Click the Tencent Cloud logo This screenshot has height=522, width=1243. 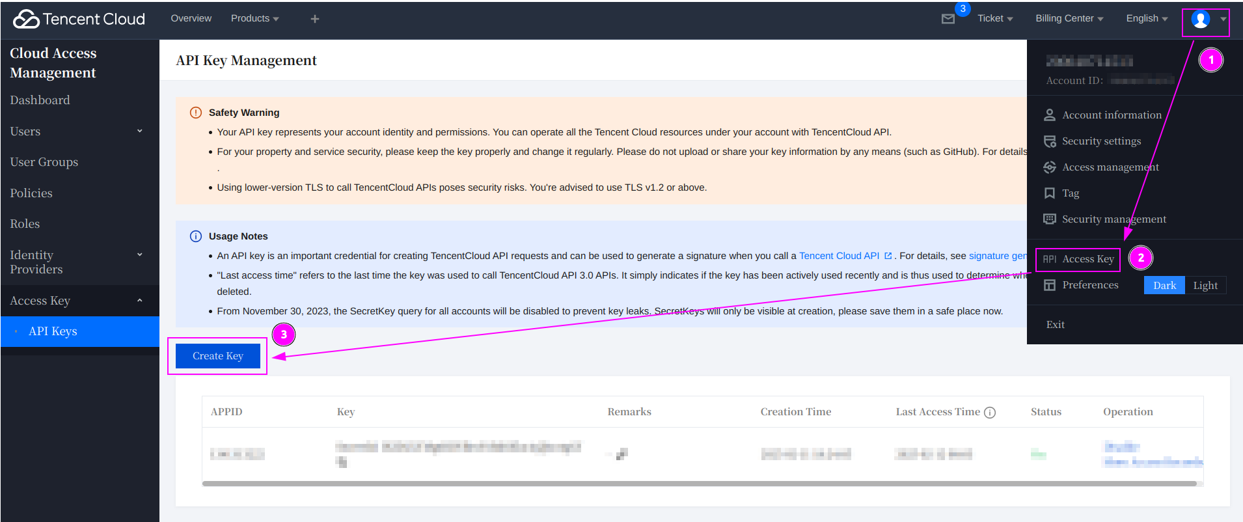point(79,19)
